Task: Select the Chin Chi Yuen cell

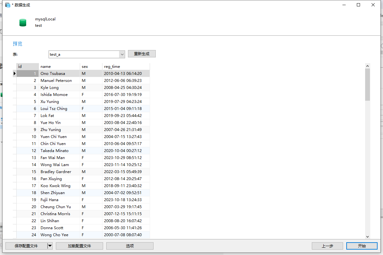Action: coord(59,143)
